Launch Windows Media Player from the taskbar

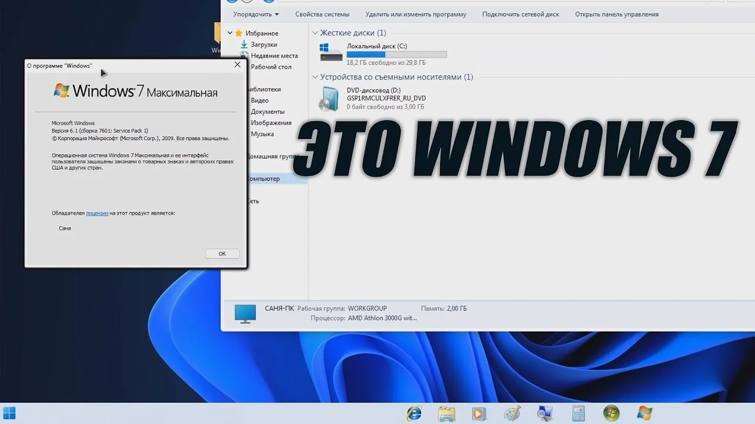(x=479, y=413)
